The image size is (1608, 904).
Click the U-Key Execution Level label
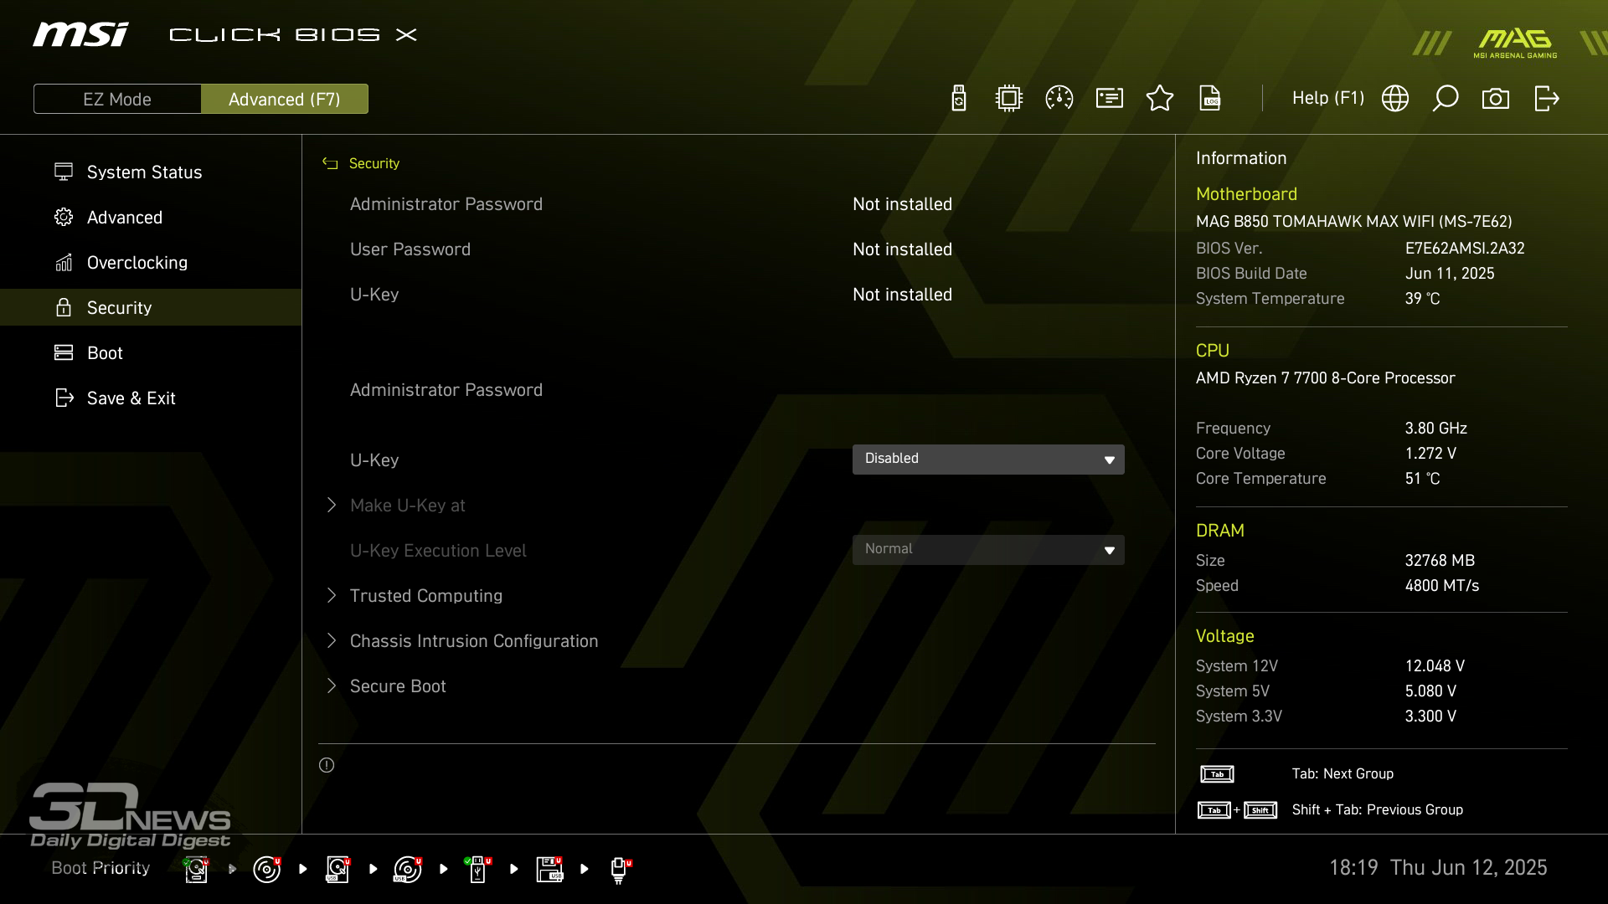click(438, 550)
